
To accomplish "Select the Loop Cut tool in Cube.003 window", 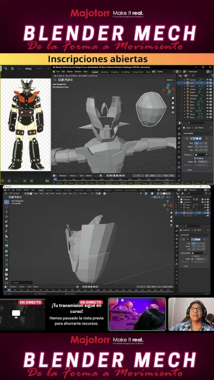I will [6, 260].
